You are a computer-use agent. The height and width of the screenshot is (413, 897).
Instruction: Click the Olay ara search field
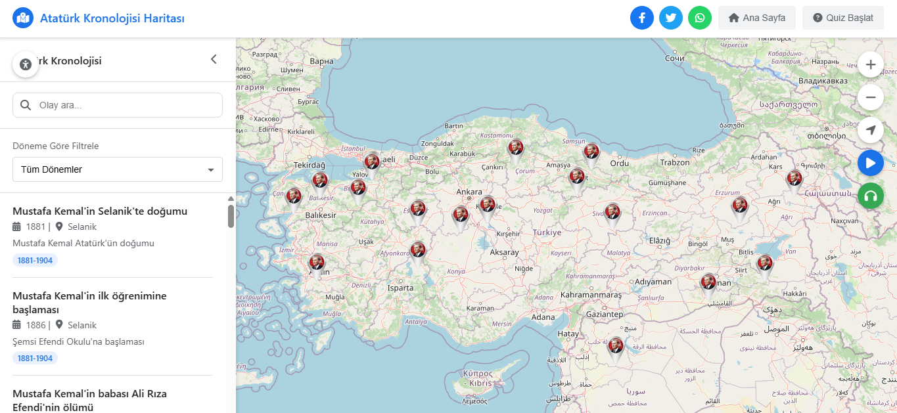[117, 105]
